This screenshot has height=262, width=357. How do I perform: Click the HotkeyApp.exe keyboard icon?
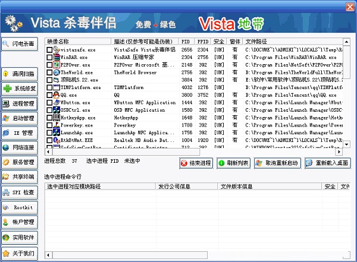point(57,118)
